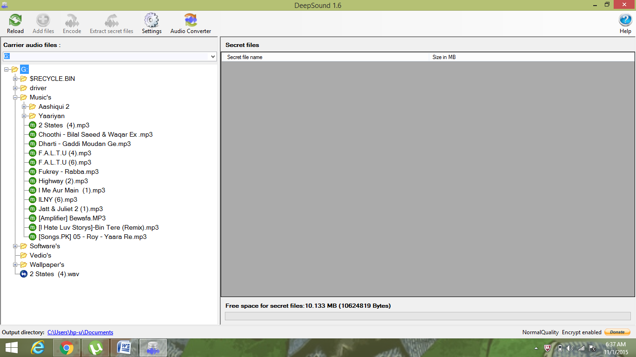Expand the Wallpaper's folder node

tap(15, 264)
